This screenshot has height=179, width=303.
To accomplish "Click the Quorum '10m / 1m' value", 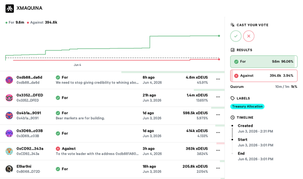I will 282,87.
